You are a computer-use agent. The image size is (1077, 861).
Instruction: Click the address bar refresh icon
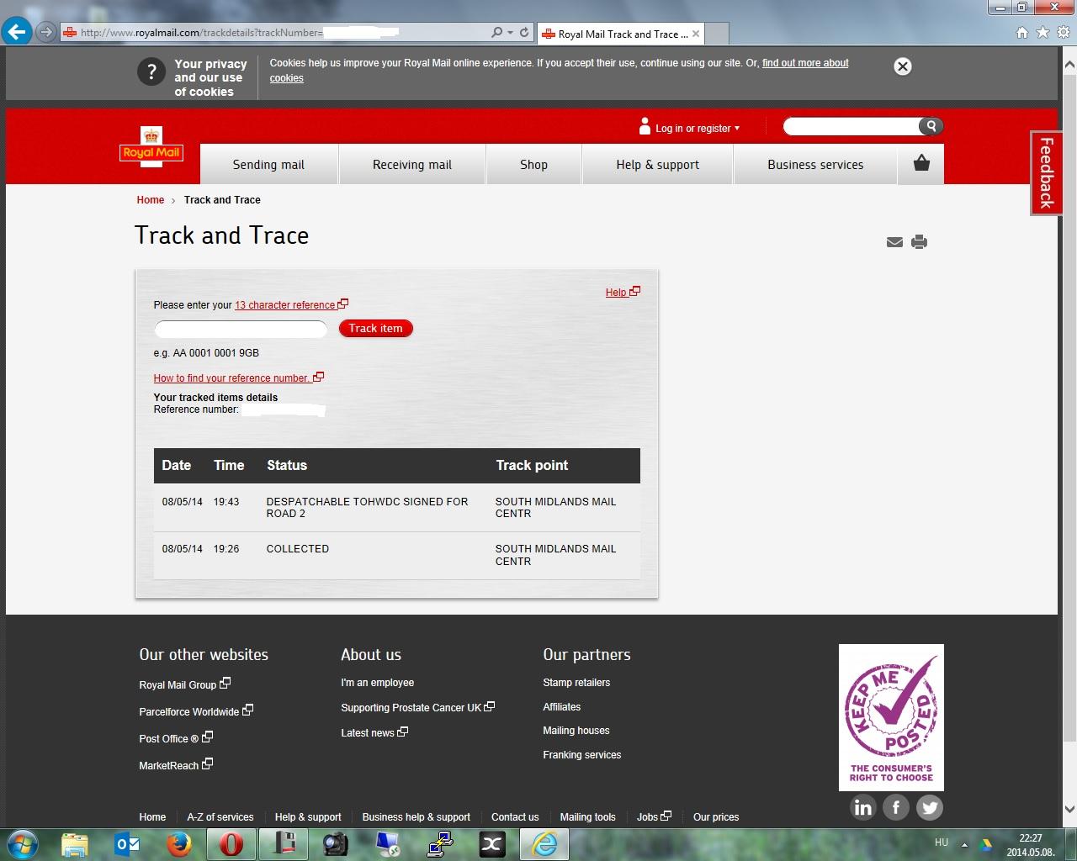tap(524, 33)
